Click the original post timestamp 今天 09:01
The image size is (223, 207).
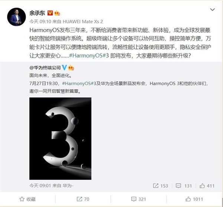40,185
